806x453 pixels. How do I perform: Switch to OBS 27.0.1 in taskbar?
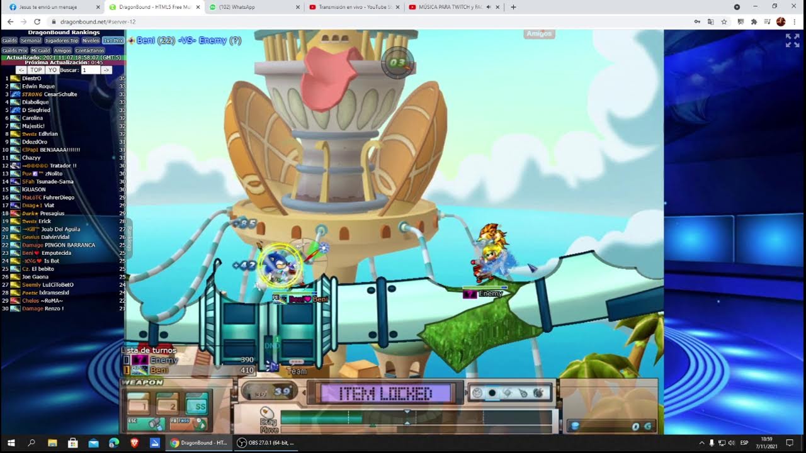pos(266,443)
